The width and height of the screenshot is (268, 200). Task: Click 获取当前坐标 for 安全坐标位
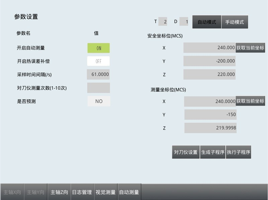[250, 48]
